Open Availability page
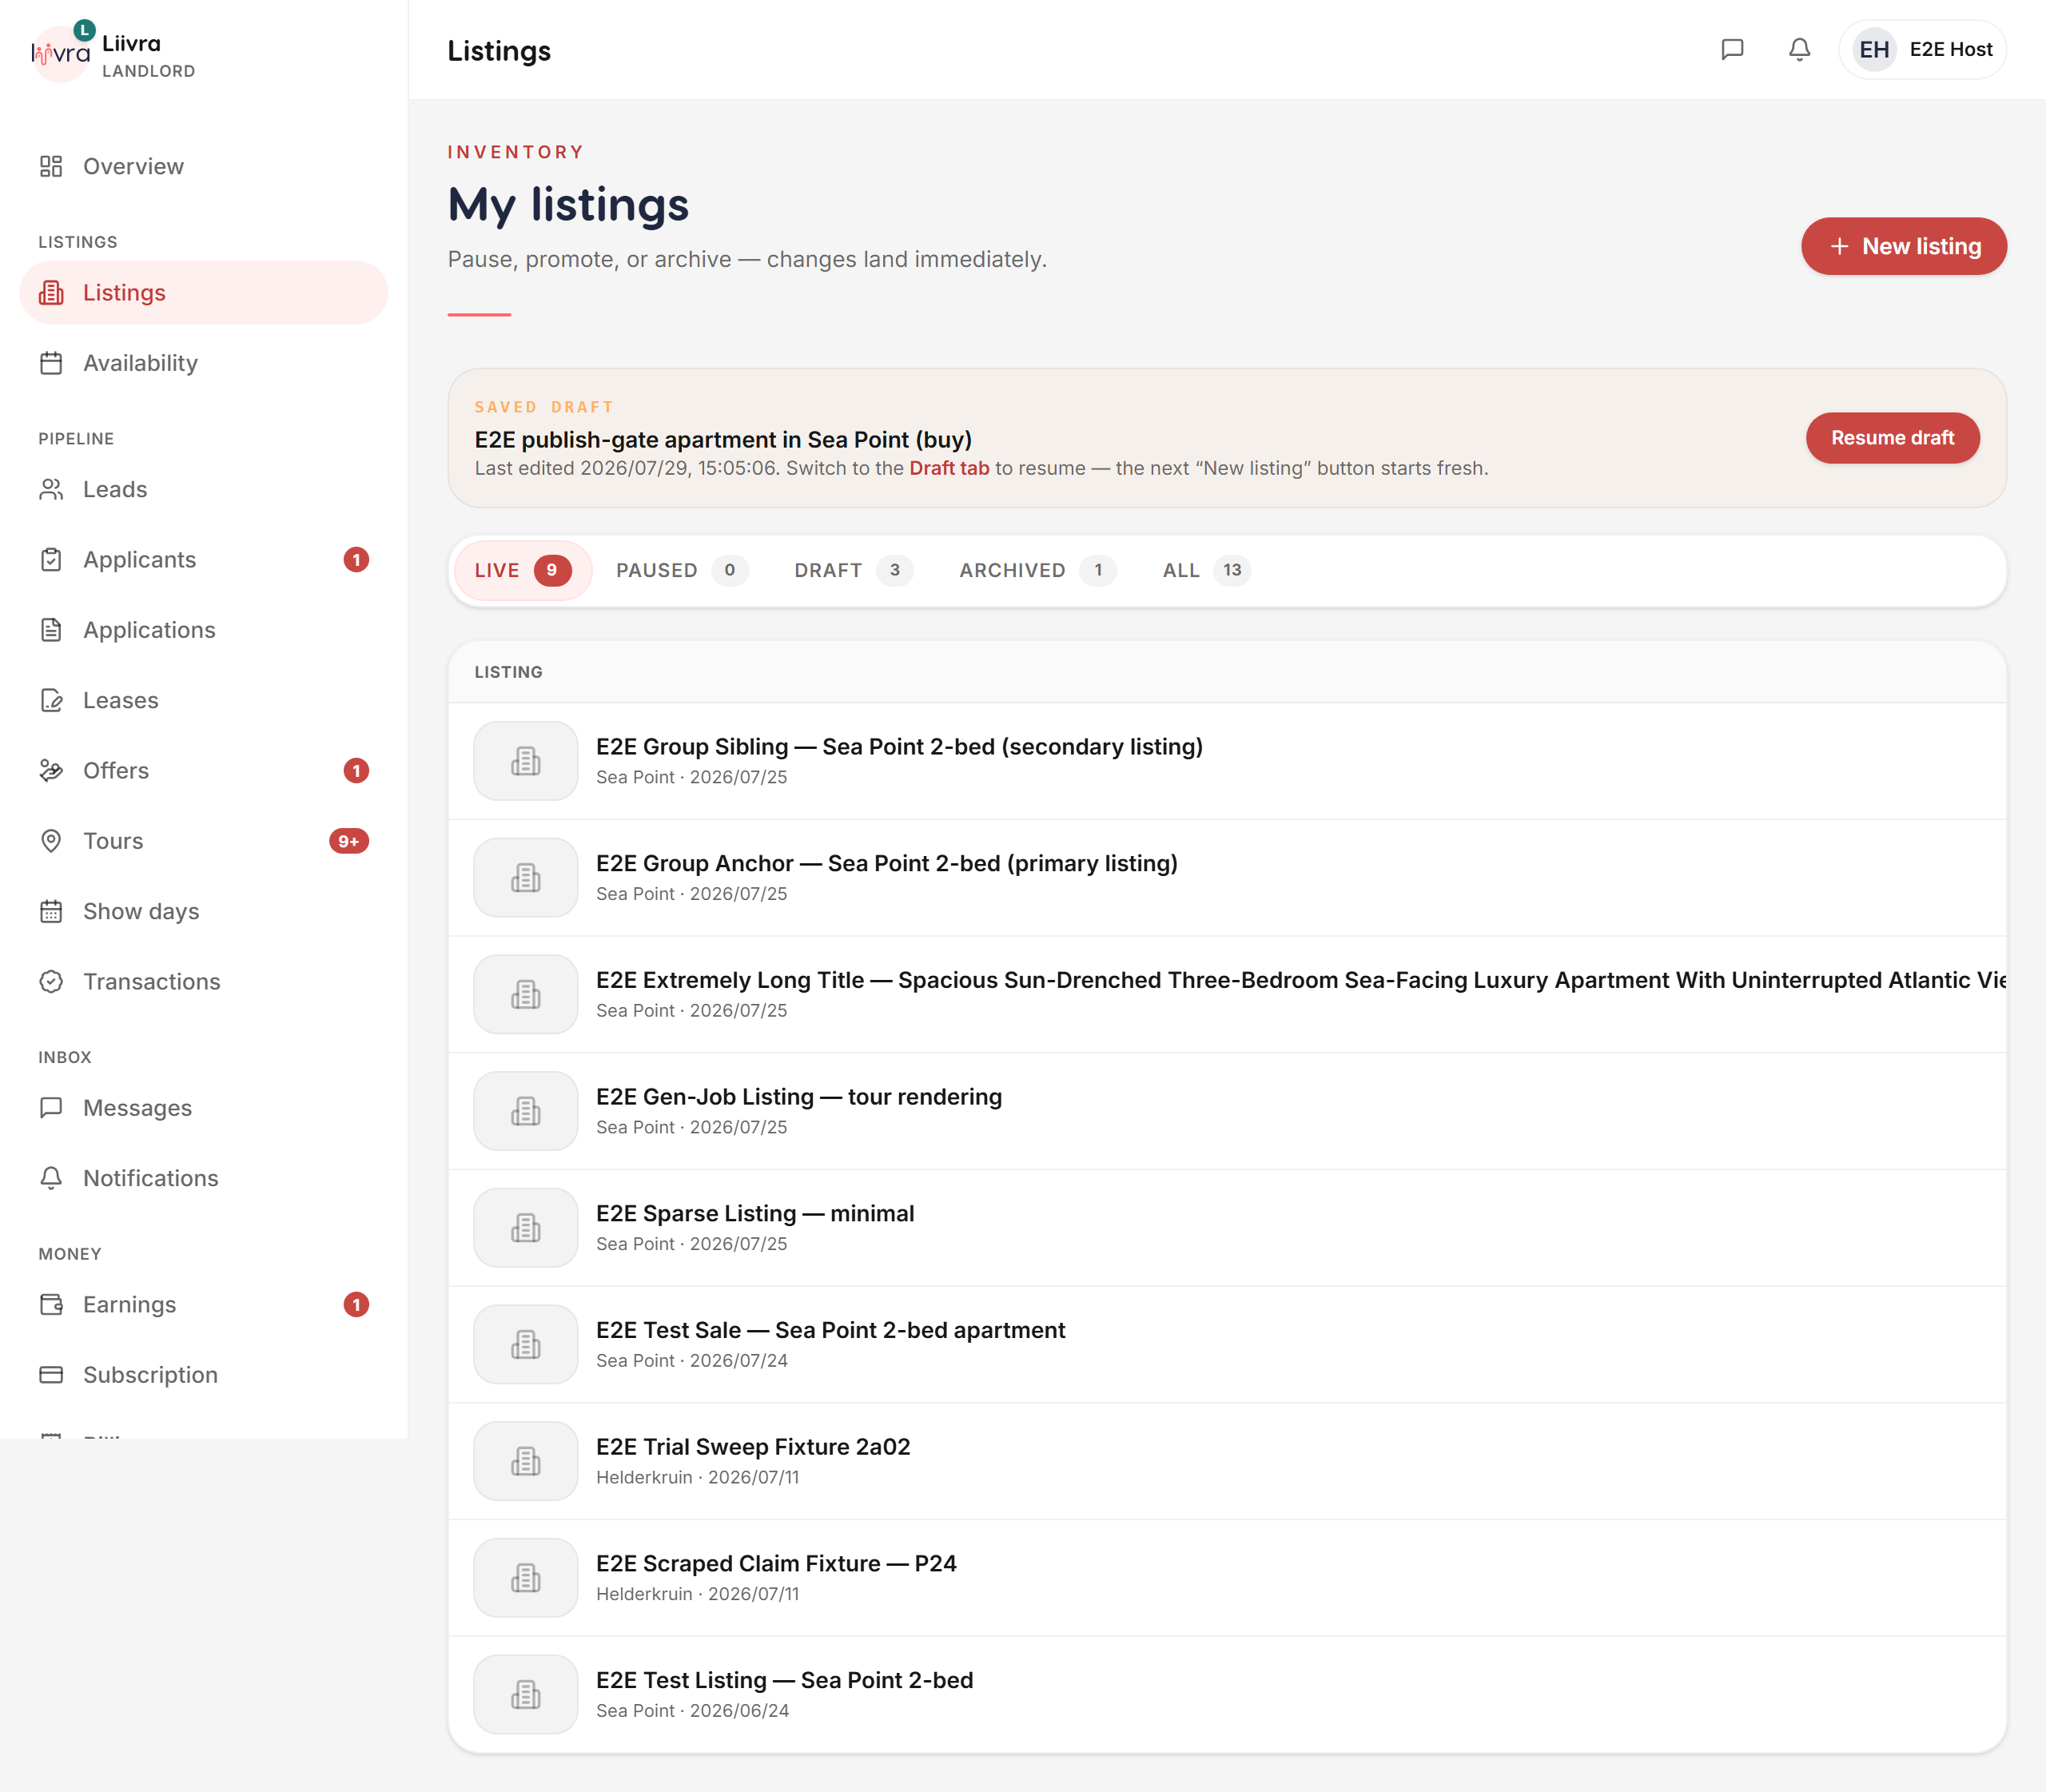Screen dimensions: 2046x1792 pyautogui.click(x=203, y=363)
